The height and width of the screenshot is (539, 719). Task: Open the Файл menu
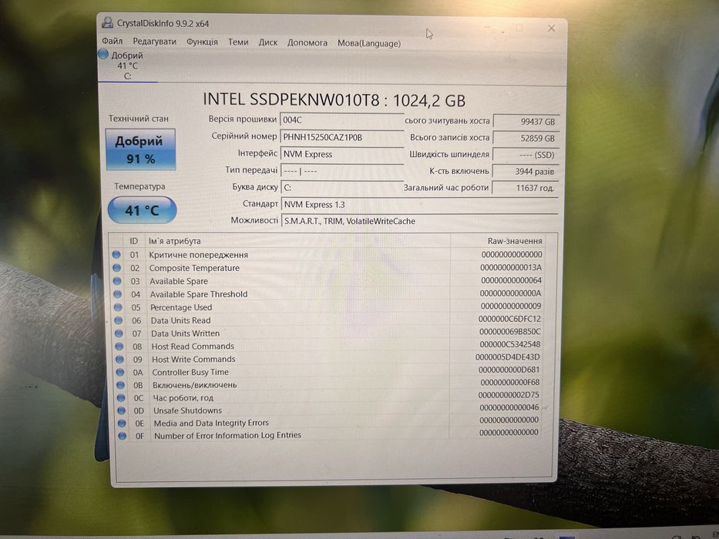113,41
